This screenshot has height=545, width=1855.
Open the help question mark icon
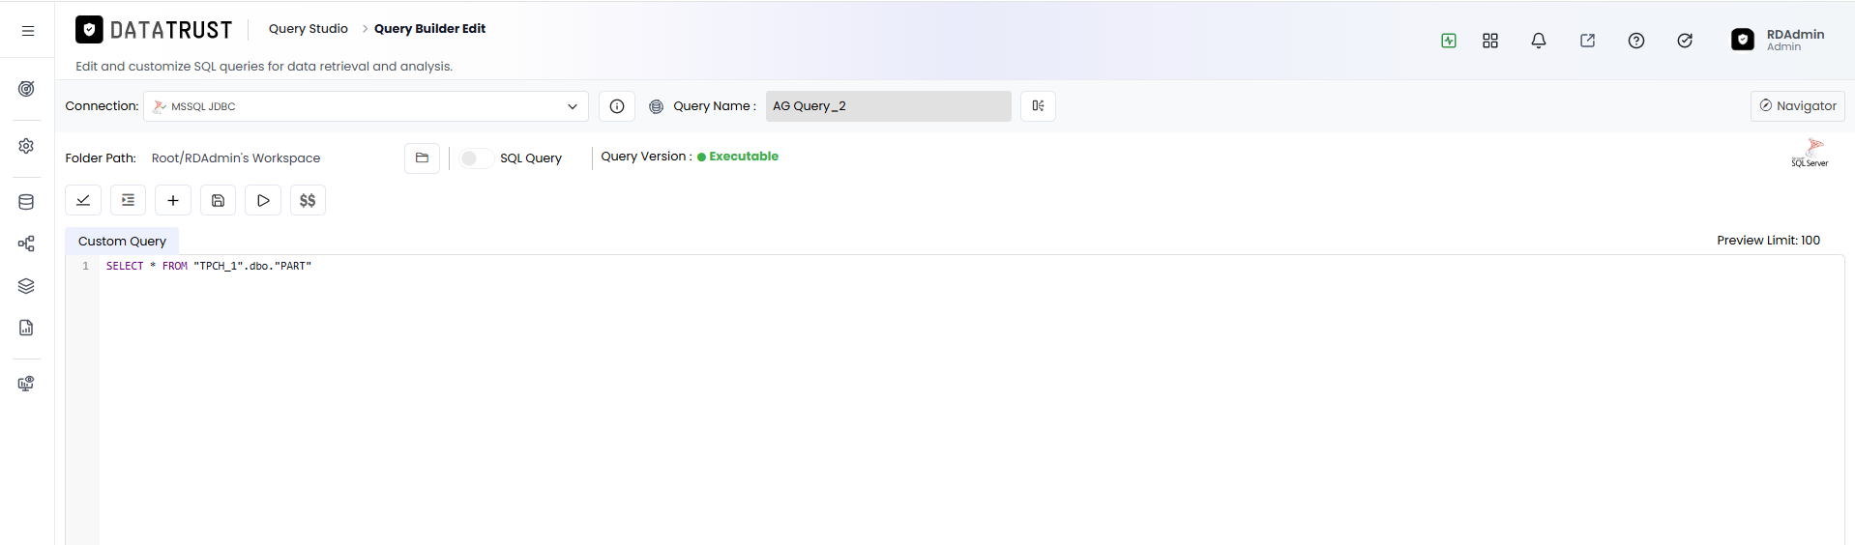tap(1635, 41)
